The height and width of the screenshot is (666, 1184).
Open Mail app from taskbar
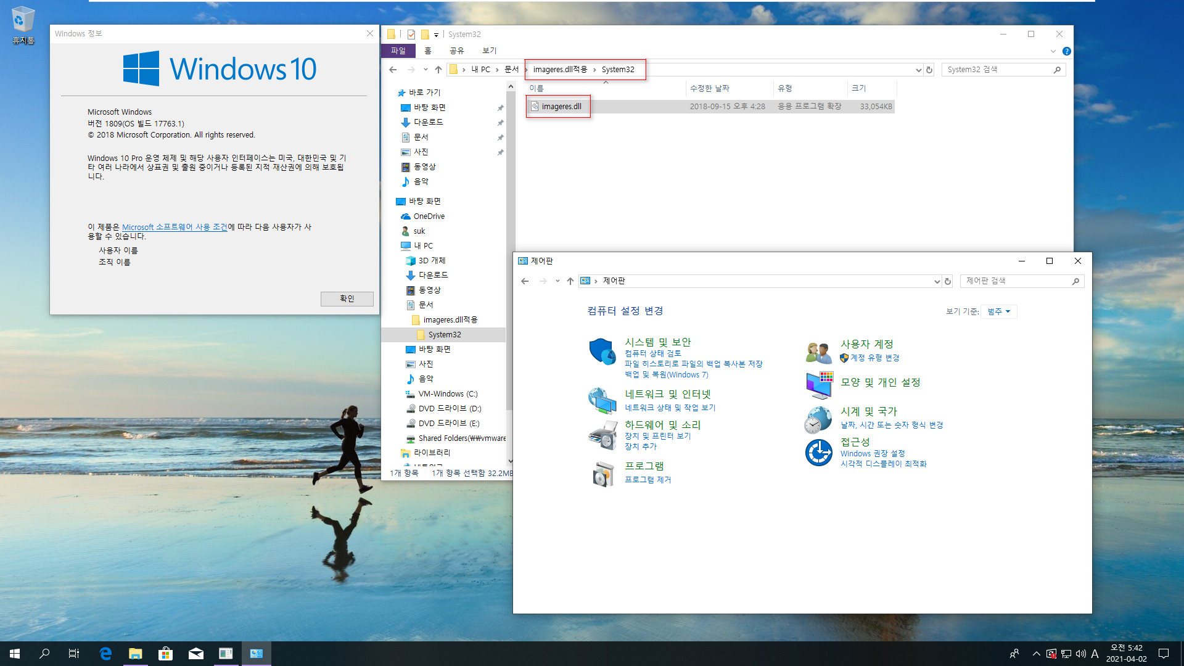195,654
